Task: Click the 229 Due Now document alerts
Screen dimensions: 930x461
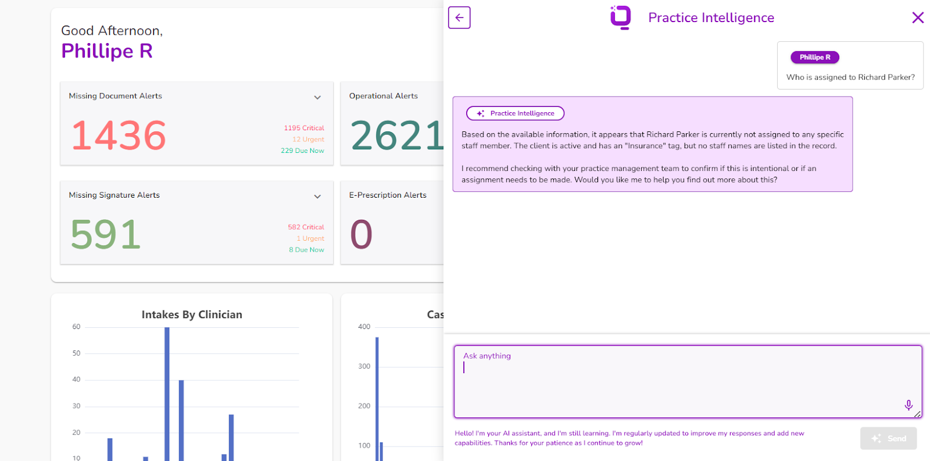Action: tap(302, 151)
